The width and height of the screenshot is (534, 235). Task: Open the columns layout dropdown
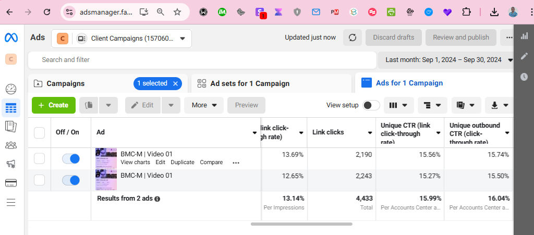399,105
